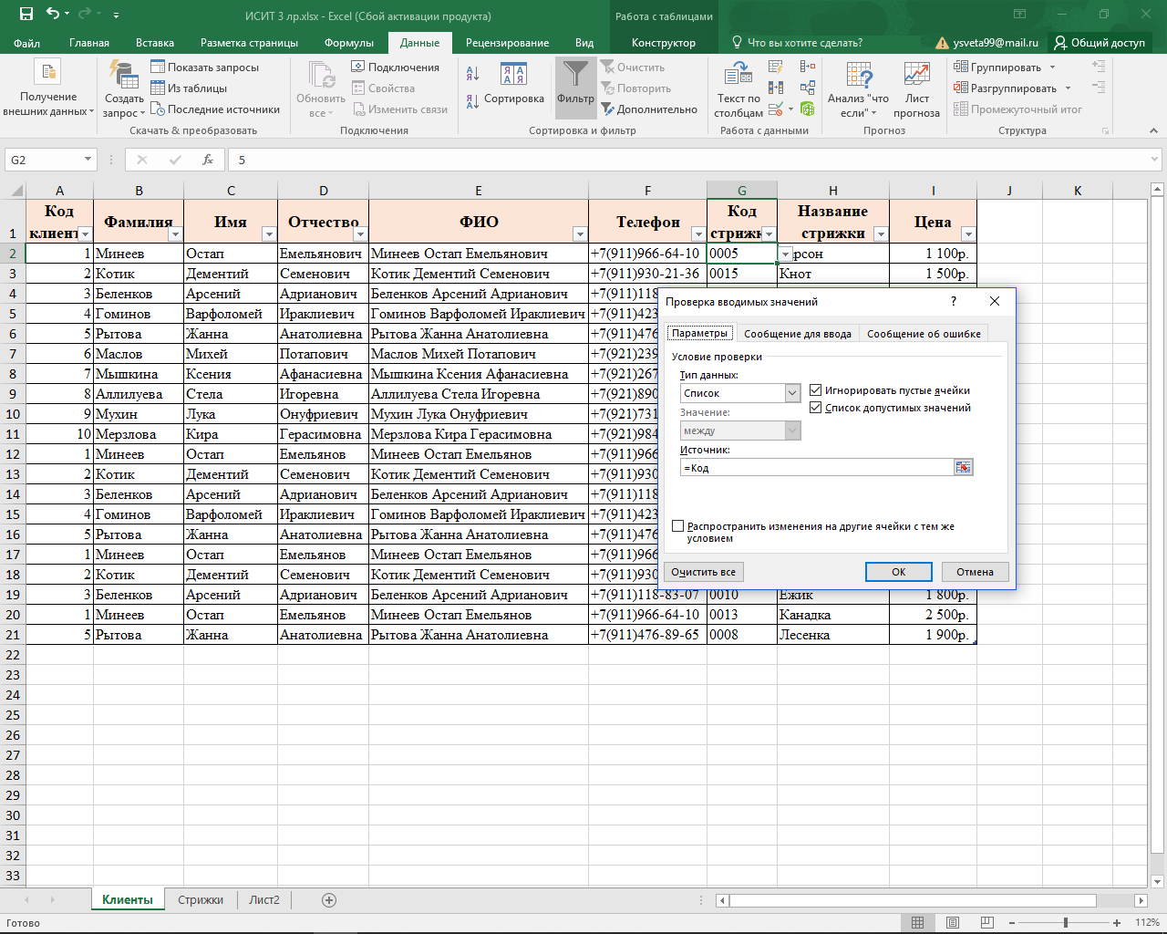Click the Forecast Sheet icon
Image resolution: width=1167 pixels, height=934 pixels.
pos(916,77)
